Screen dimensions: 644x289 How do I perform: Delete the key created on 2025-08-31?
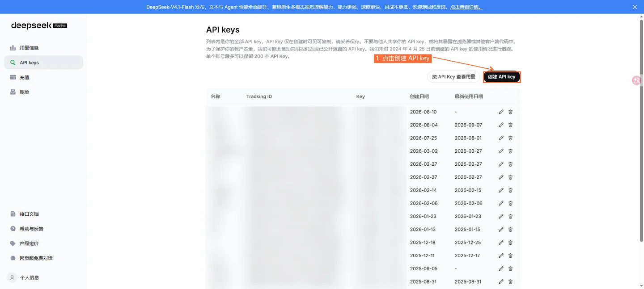[x=510, y=282]
